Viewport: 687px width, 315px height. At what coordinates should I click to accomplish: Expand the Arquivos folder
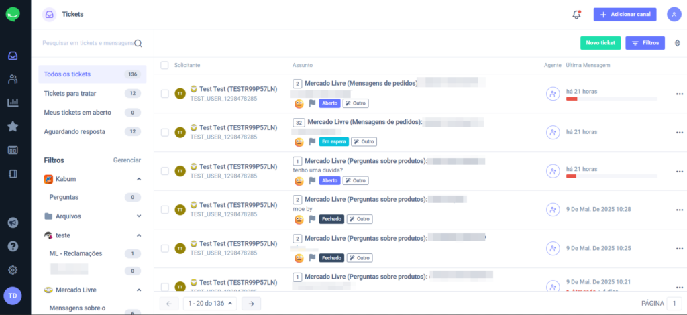[x=139, y=216]
